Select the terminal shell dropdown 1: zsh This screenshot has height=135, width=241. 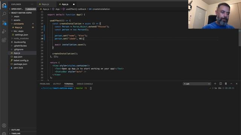pyautogui.click(x=197, y=84)
